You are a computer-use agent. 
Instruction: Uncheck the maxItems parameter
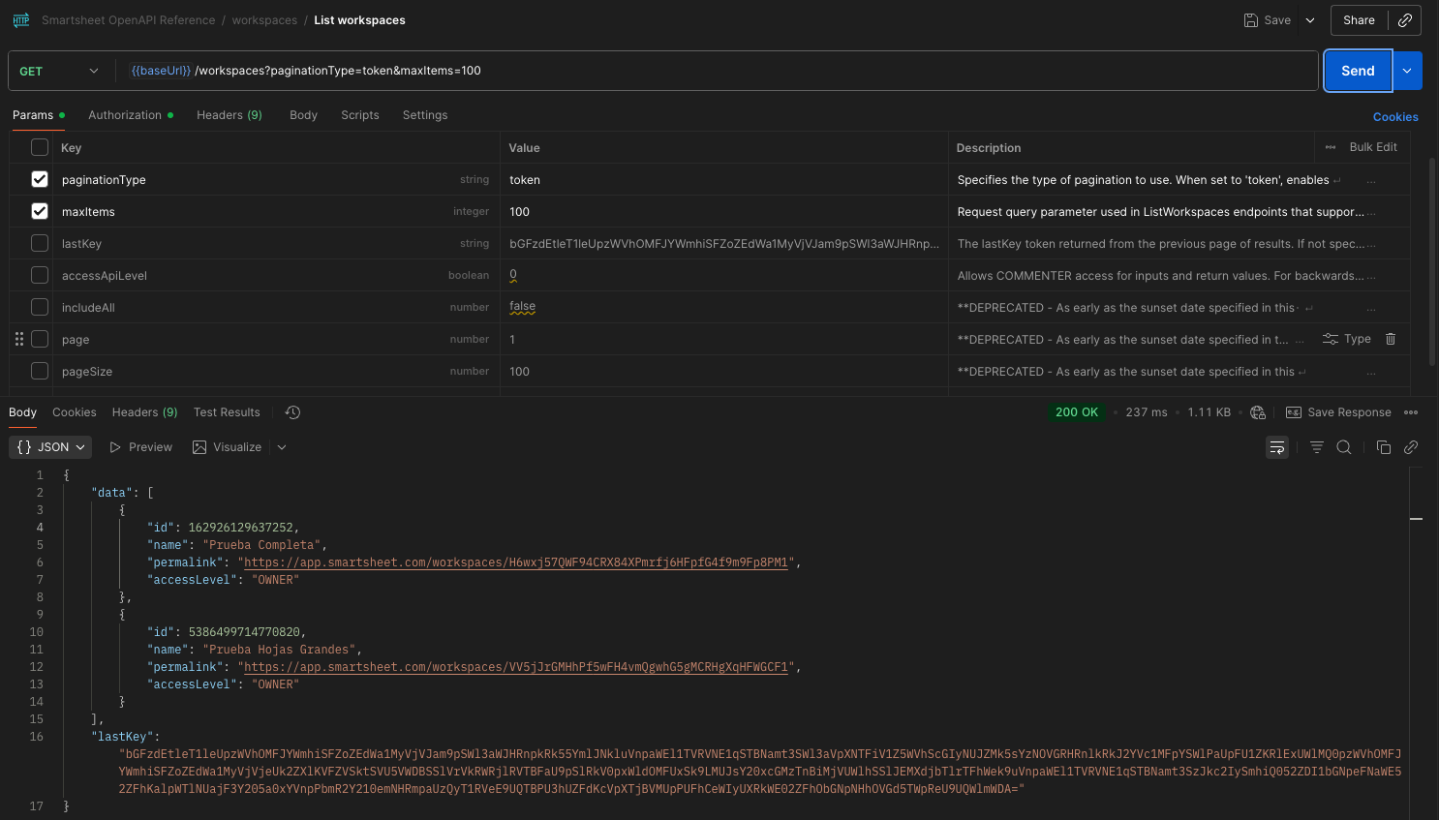pyautogui.click(x=40, y=211)
